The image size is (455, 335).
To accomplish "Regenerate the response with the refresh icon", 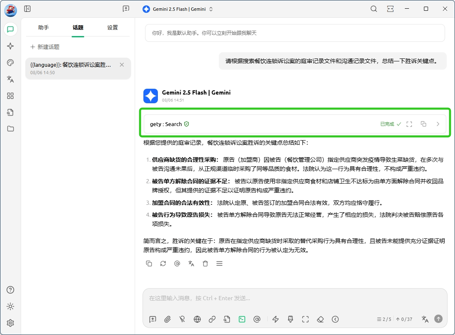I will [163, 263].
